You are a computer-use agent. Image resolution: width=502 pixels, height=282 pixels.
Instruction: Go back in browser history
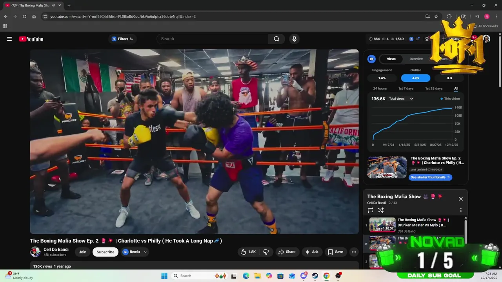[5, 16]
